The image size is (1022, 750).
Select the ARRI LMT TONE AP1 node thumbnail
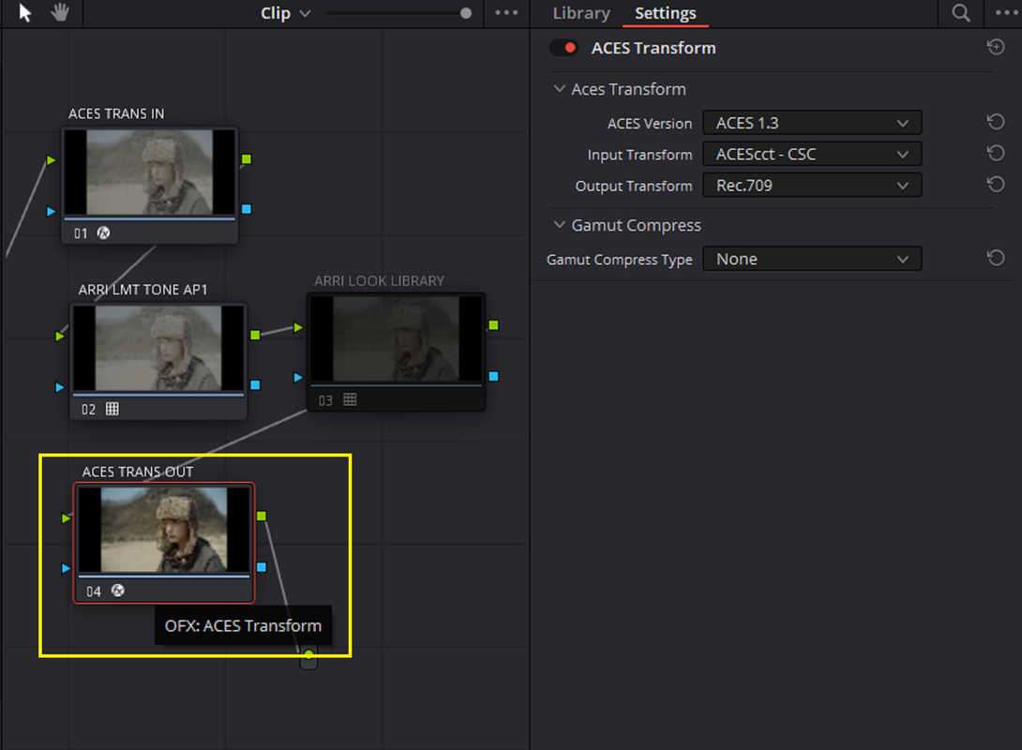(x=158, y=348)
